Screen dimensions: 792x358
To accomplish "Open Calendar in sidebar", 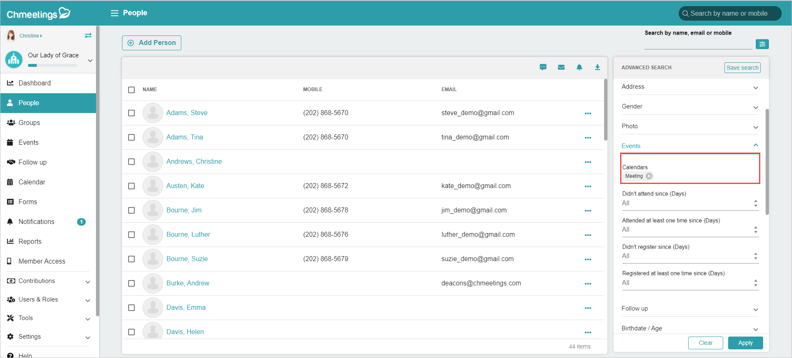I will pos(49,182).
